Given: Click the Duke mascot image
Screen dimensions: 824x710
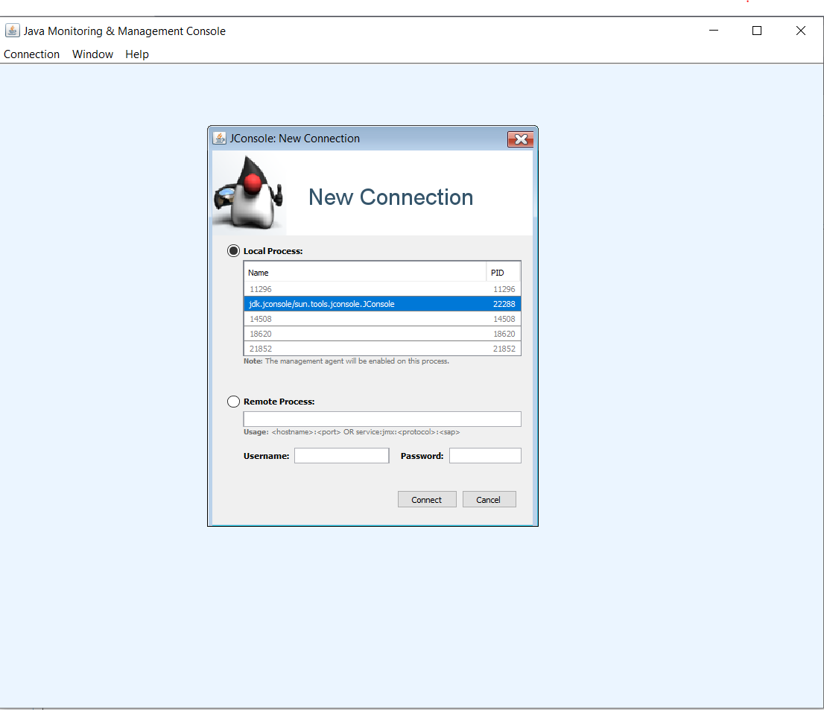Looking at the screenshot, I should pos(249,193).
